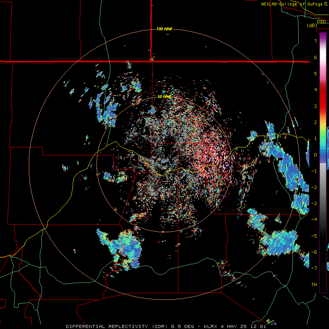Click the positive 2 tick label on scale
The image size is (329, 329).
click(x=315, y=122)
